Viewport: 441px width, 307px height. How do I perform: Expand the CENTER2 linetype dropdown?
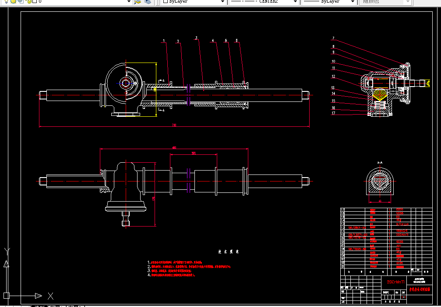tap(294, 2)
